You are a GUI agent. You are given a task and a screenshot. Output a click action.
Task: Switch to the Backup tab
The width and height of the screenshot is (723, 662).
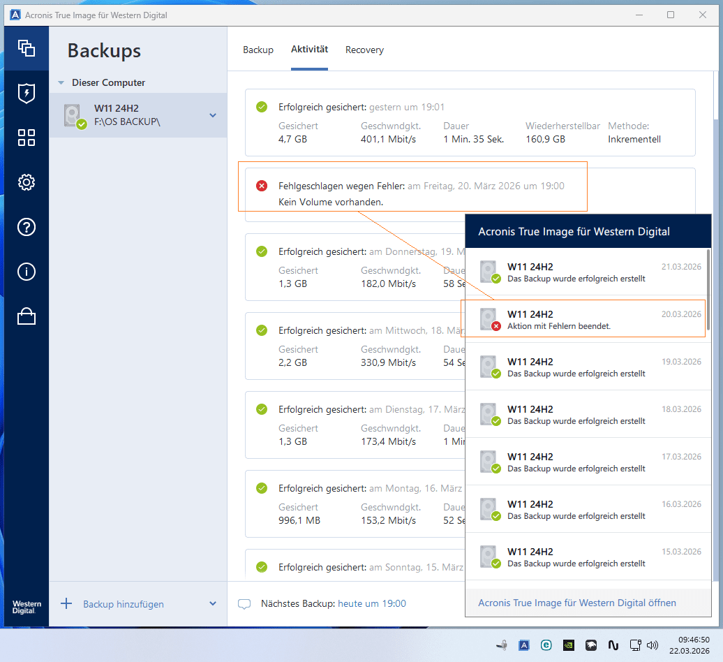click(258, 50)
